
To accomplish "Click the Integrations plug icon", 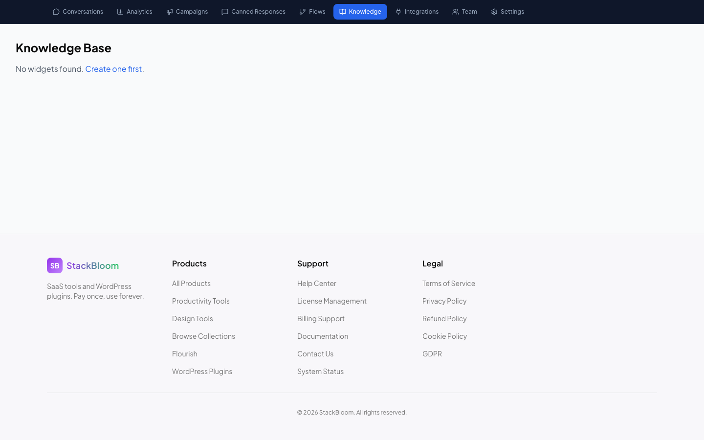I will click(x=397, y=11).
